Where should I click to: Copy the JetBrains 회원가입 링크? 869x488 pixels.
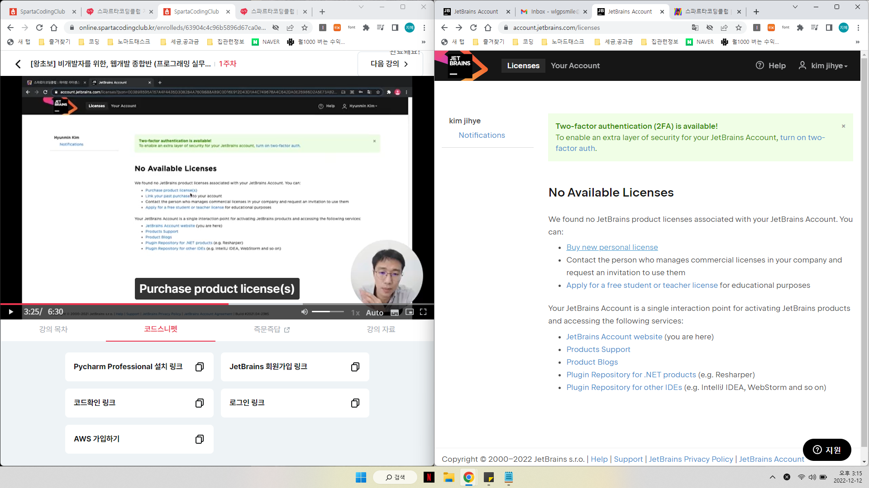click(x=355, y=367)
